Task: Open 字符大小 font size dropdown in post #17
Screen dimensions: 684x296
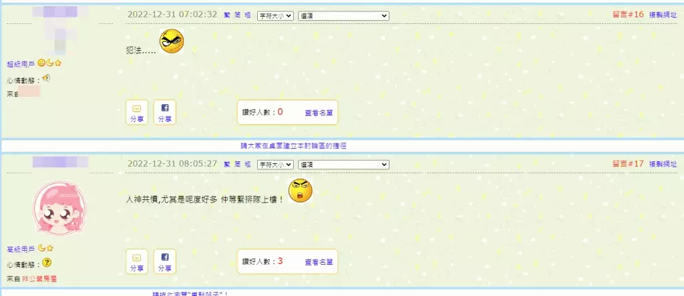Action: pos(275,164)
